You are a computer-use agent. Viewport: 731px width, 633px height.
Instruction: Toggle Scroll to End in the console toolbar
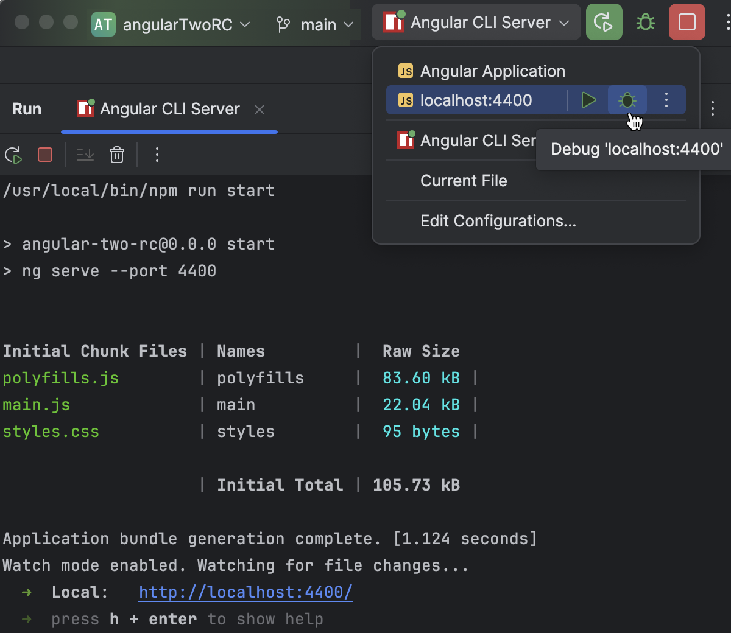click(x=85, y=155)
